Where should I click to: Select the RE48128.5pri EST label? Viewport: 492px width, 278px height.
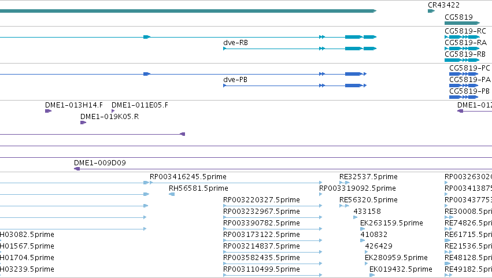pyautogui.click(x=468, y=258)
